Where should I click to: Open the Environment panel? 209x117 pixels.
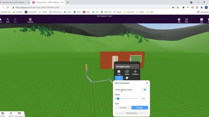(x=19, y=114)
